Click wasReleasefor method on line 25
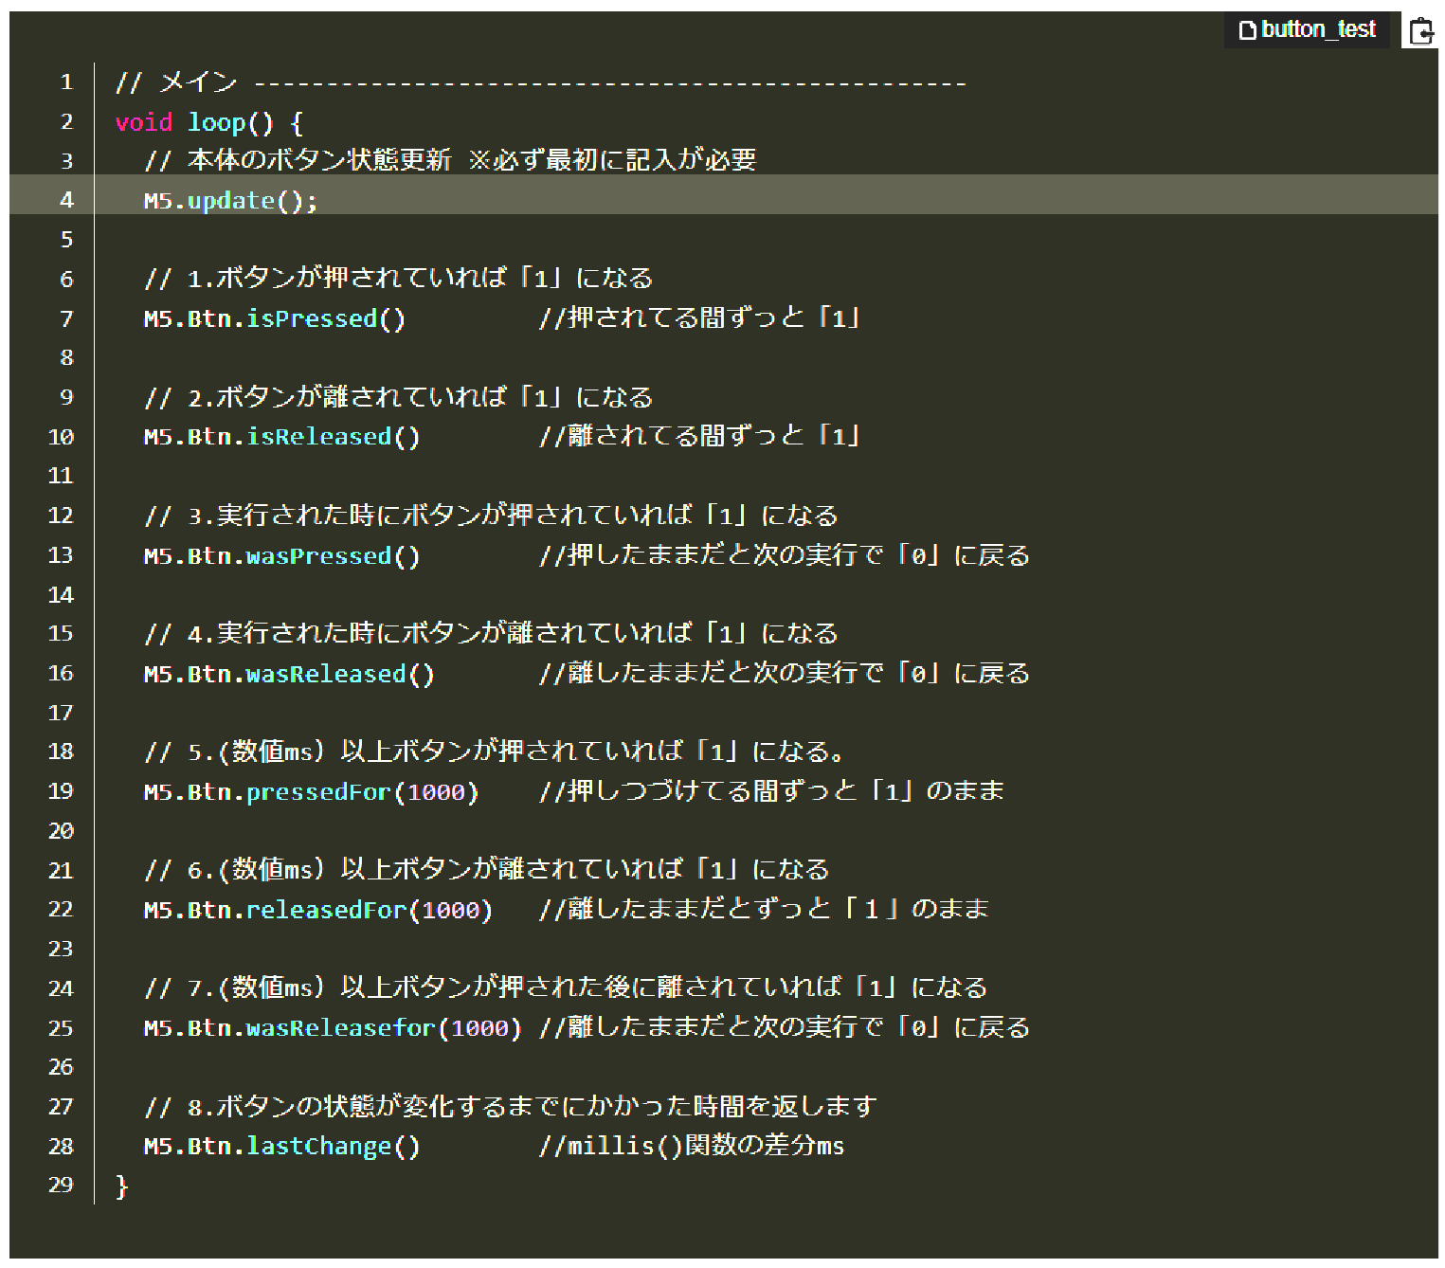Screen dimensions: 1445x1268 (340, 1028)
